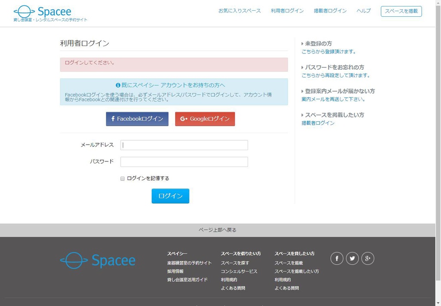Open footer link 楽器練習室の予約サイト
This screenshot has height=306, width=441.
click(189, 263)
